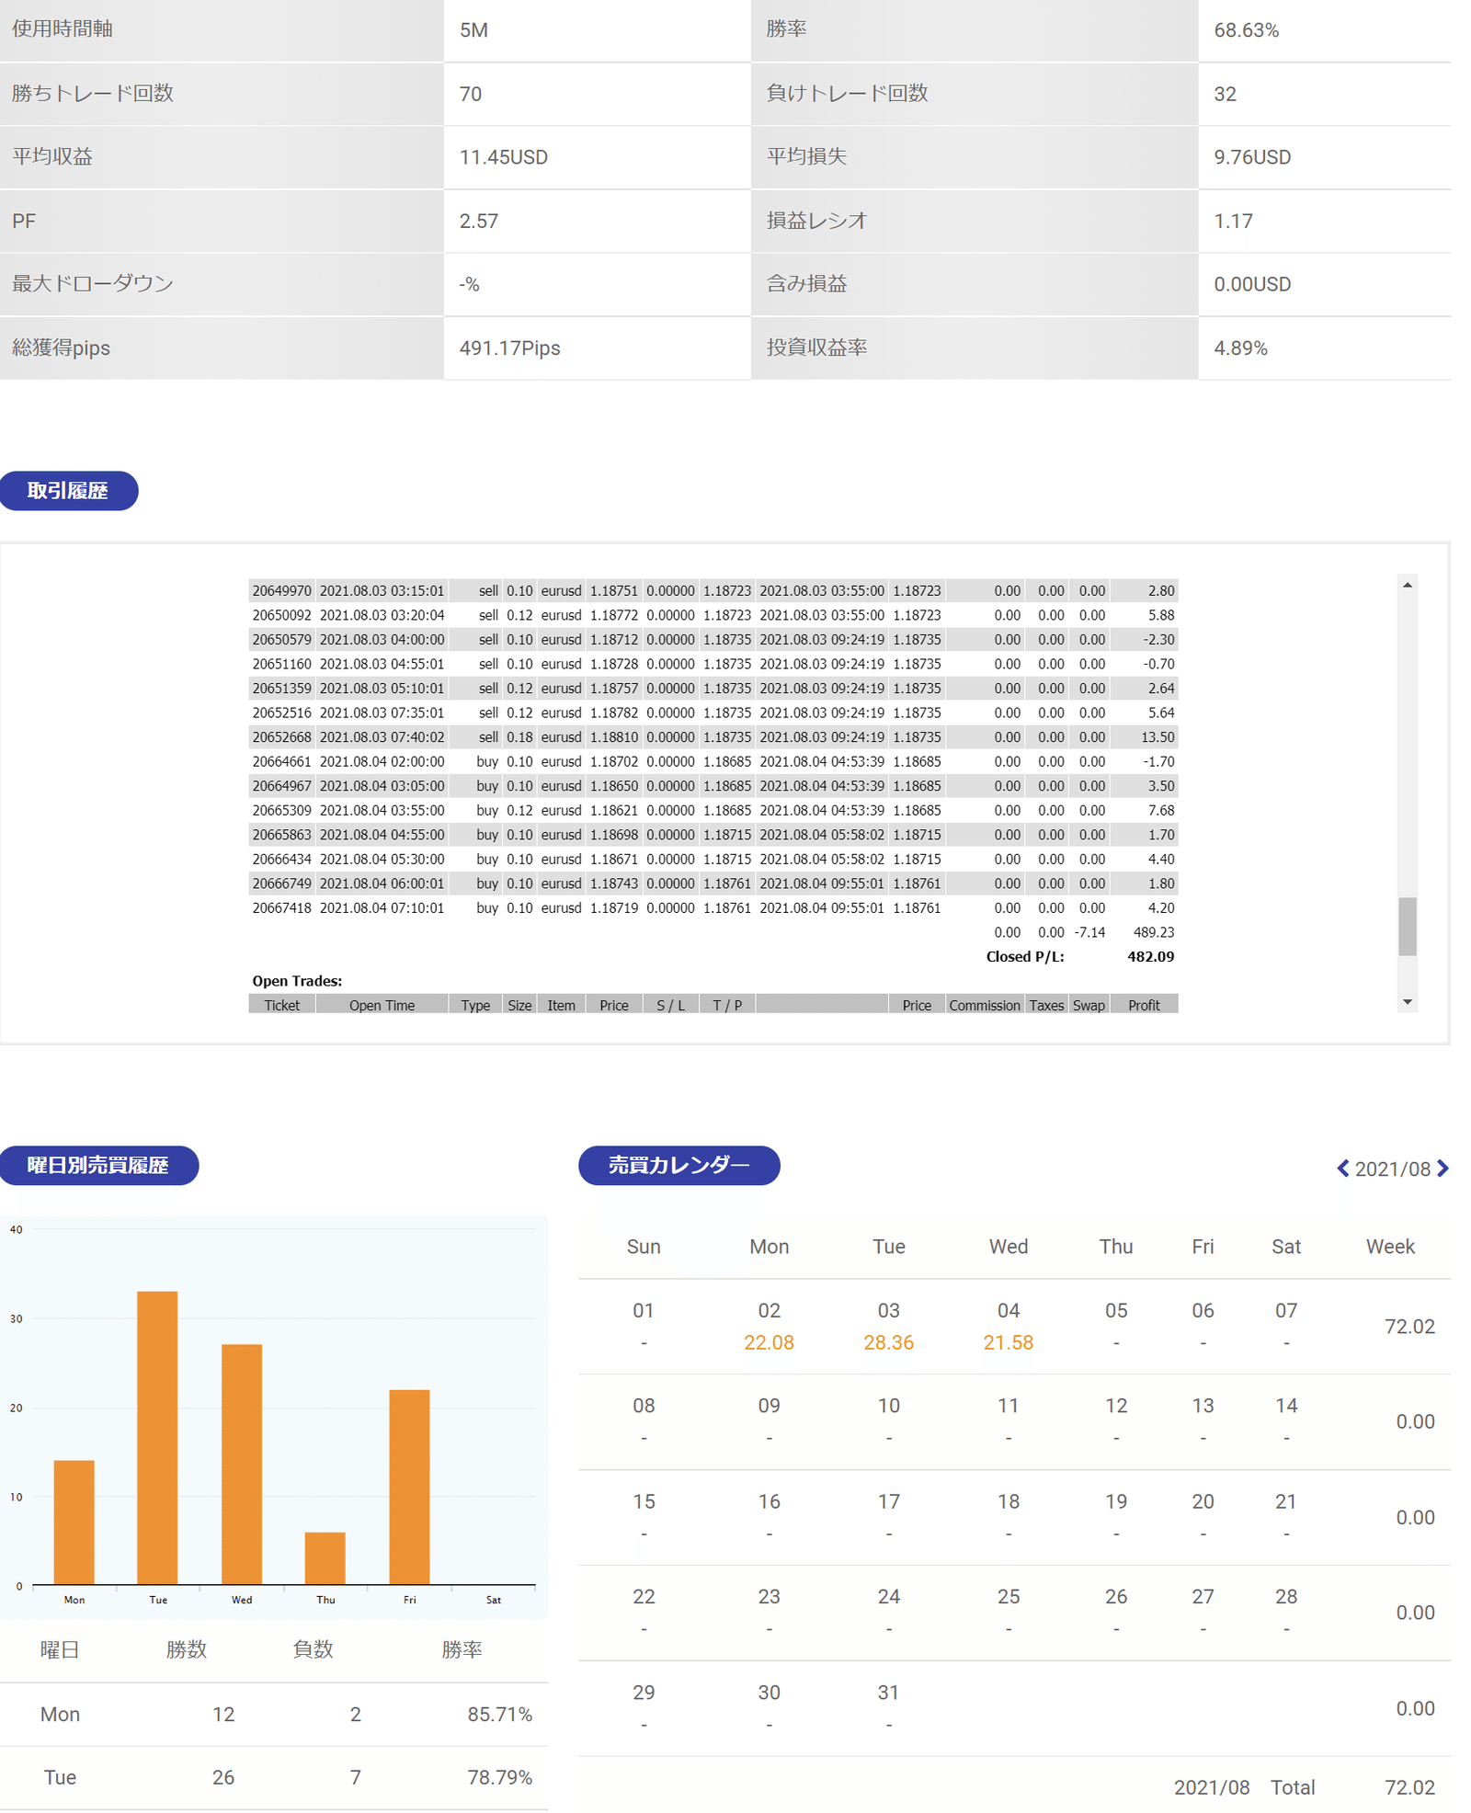The width and height of the screenshot is (1471, 1813).
Task: Select average profit 11.45USD
Action: tap(504, 157)
